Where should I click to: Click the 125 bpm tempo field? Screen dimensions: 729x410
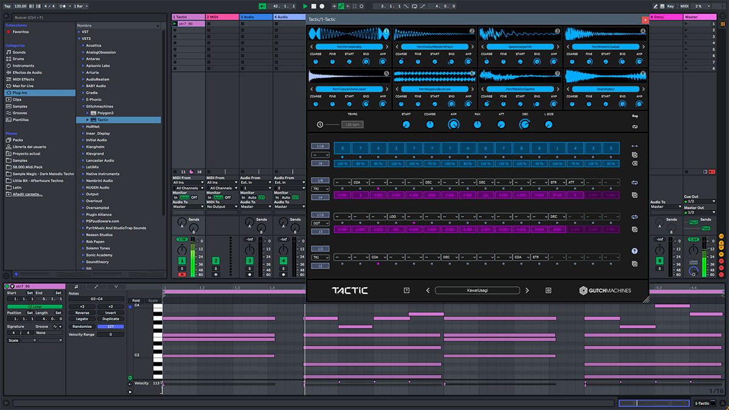point(352,125)
